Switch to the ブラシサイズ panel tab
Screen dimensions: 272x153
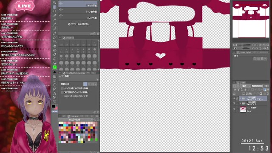68,38
